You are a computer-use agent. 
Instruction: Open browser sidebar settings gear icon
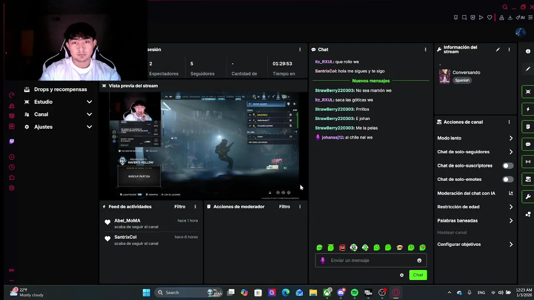(x=12, y=188)
